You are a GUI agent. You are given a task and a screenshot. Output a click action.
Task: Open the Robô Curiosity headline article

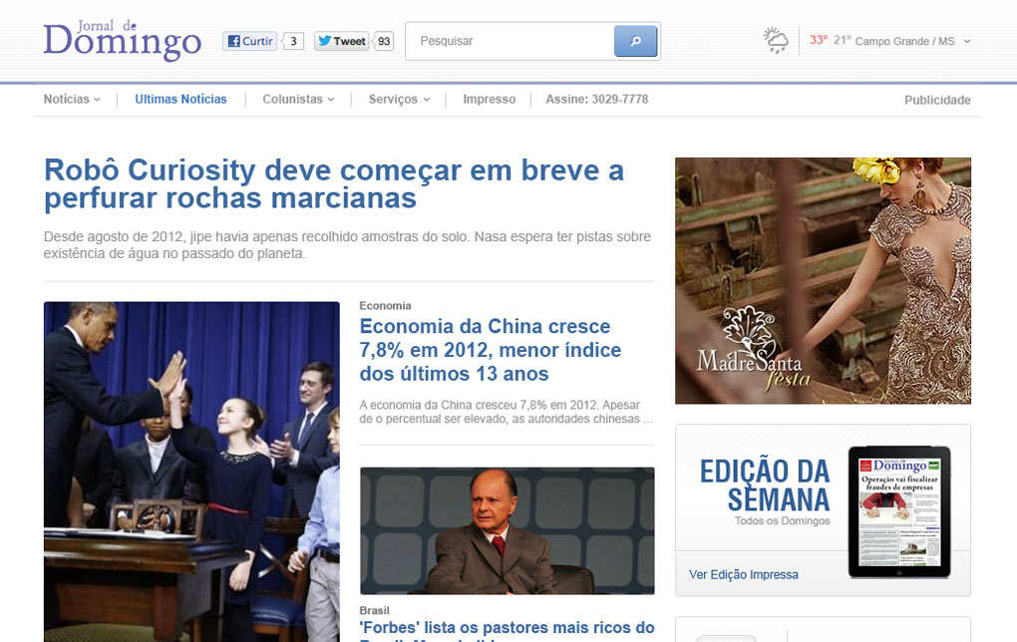[334, 184]
